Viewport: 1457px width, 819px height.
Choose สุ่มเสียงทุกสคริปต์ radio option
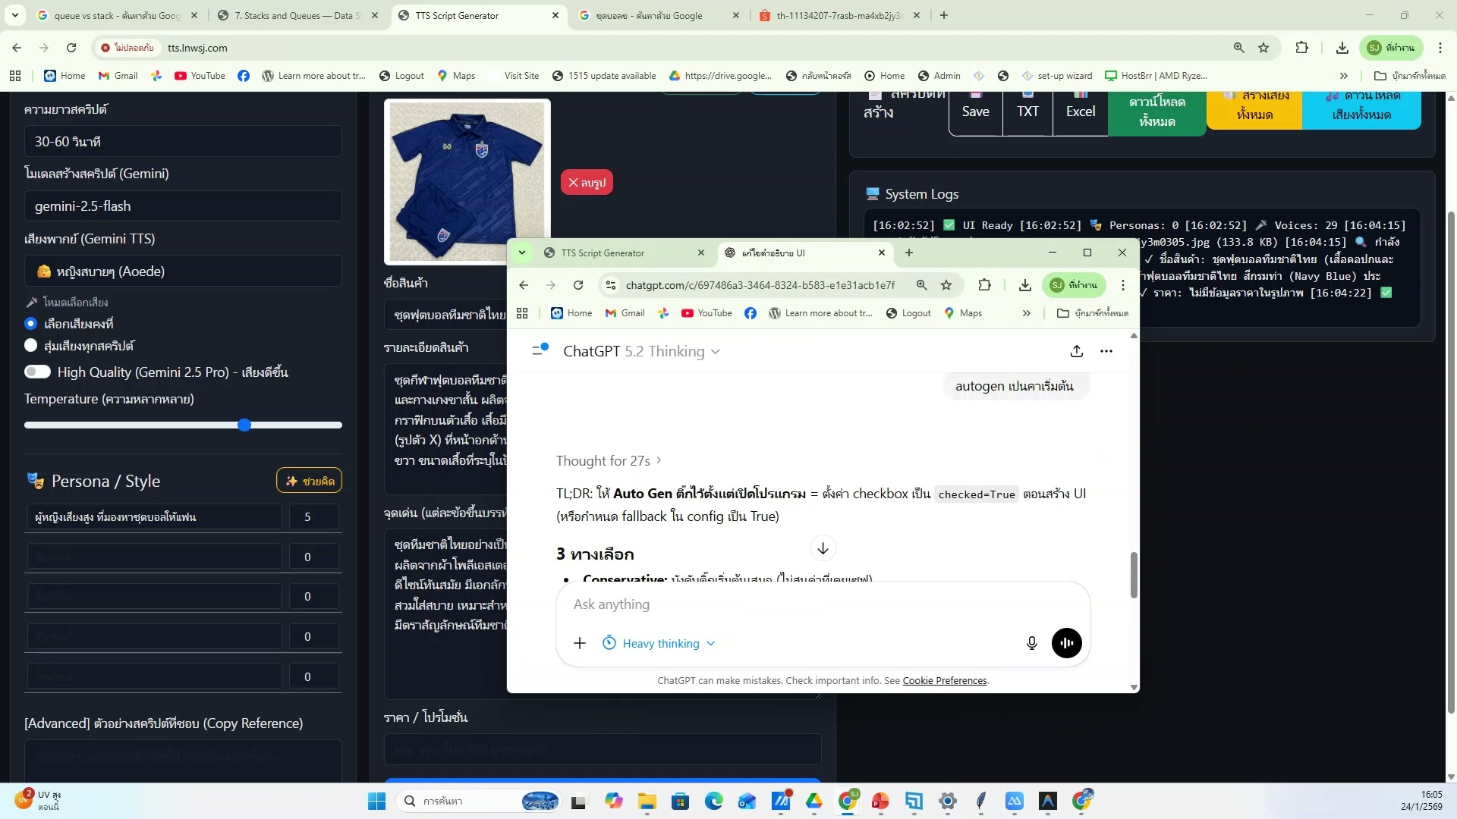point(31,345)
